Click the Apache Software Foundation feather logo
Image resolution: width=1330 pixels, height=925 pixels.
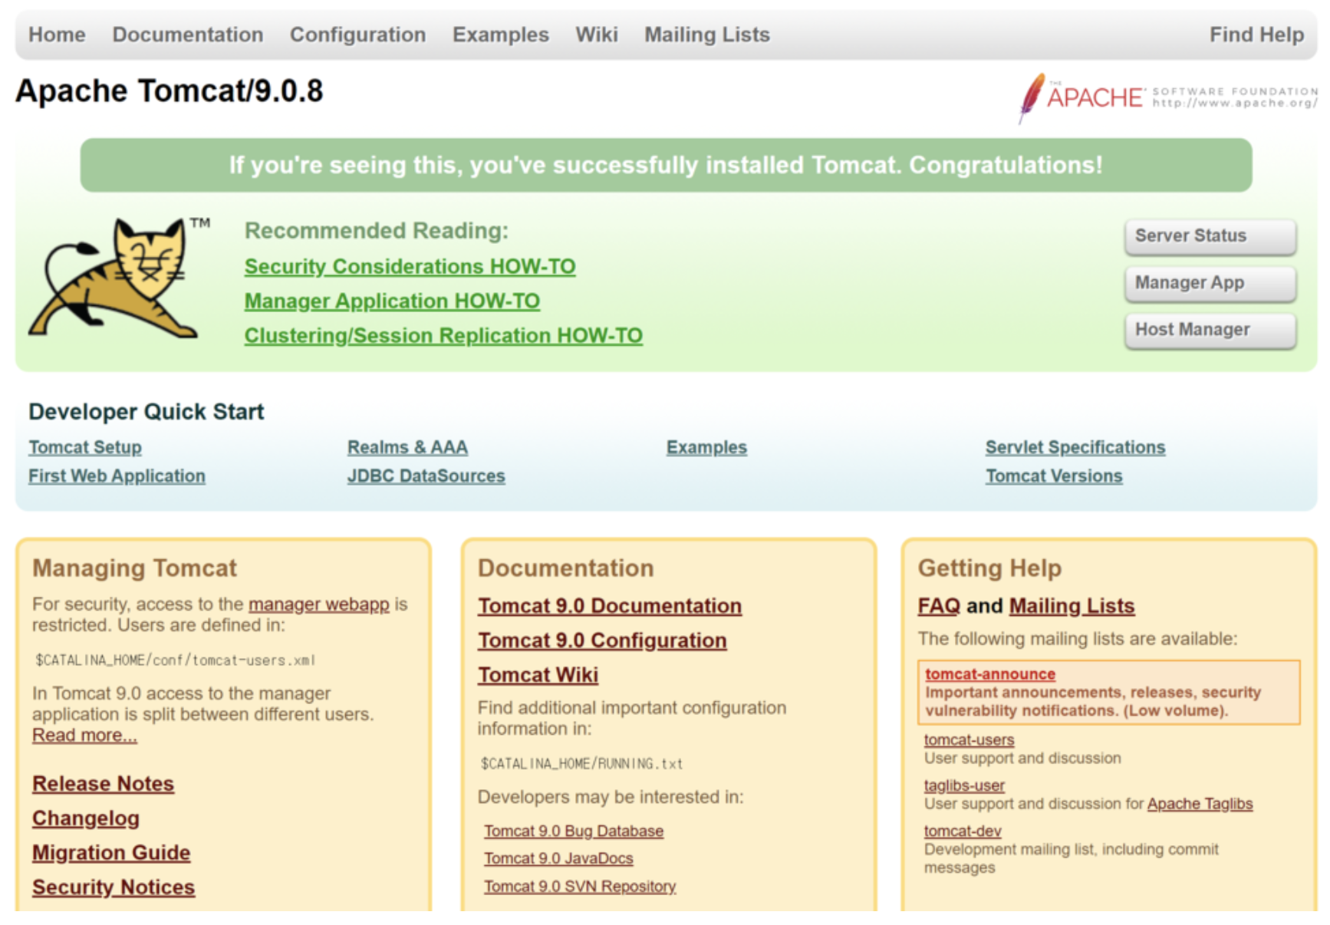click(x=1167, y=97)
